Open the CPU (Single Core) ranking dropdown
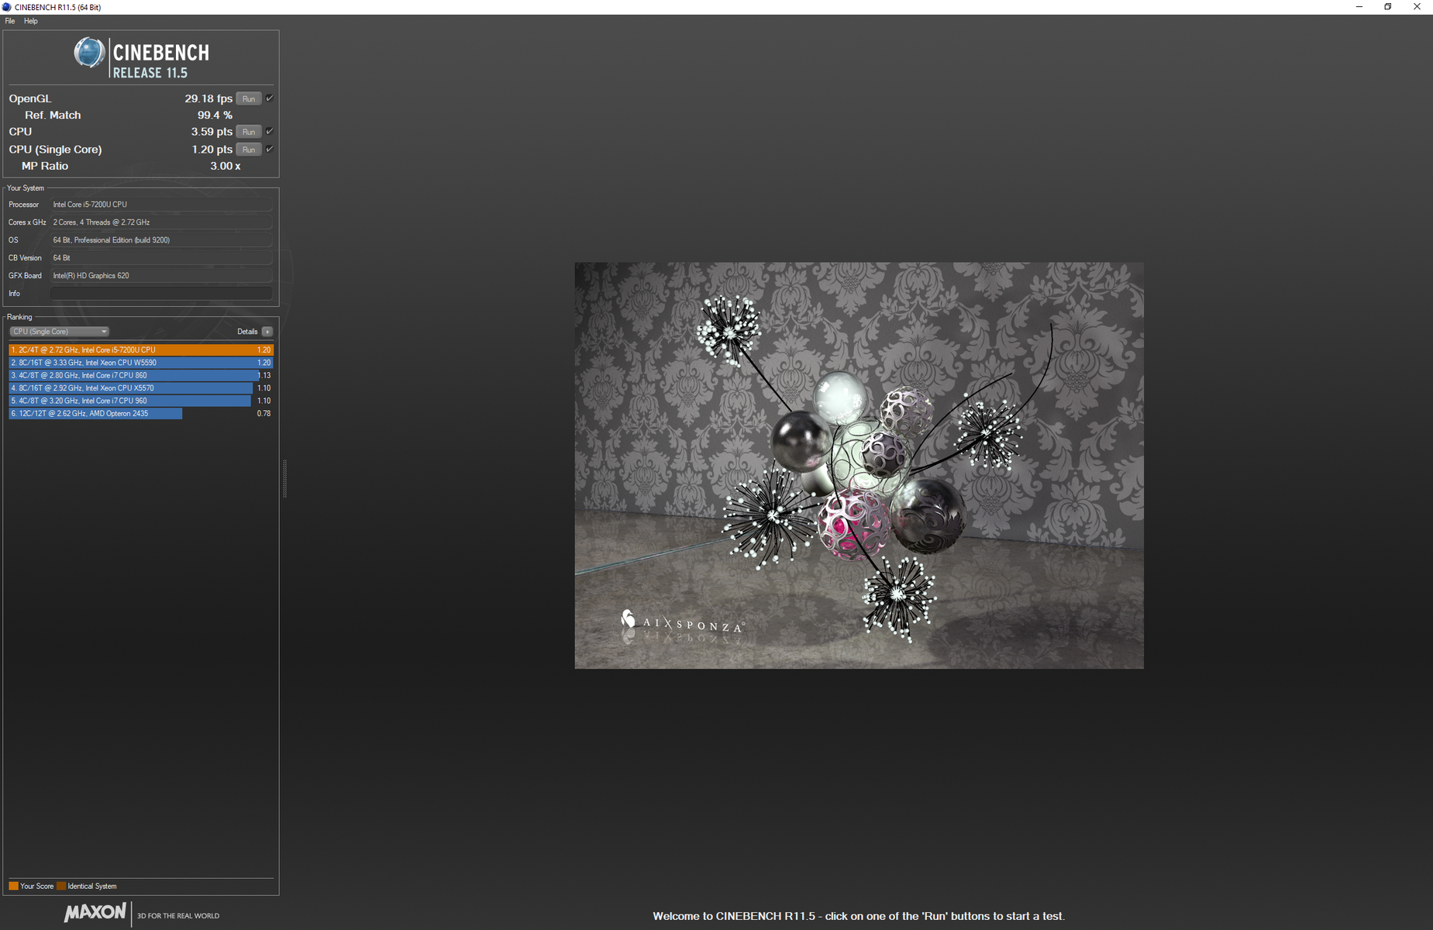 pos(59,332)
